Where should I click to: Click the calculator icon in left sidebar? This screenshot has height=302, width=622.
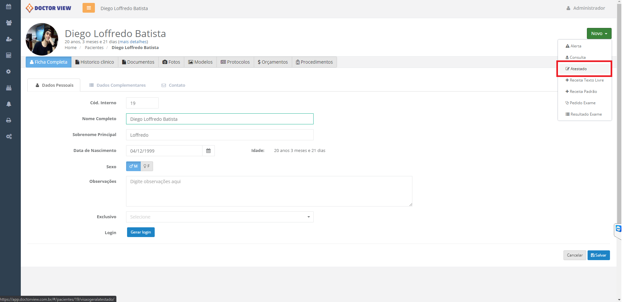click(9, 56)
